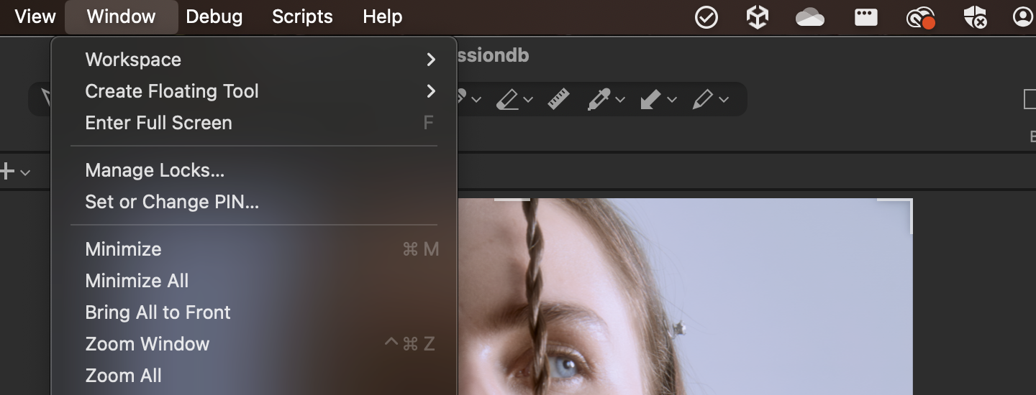
Task: Pick the eyedropper color picker tool
Action: 599,99
